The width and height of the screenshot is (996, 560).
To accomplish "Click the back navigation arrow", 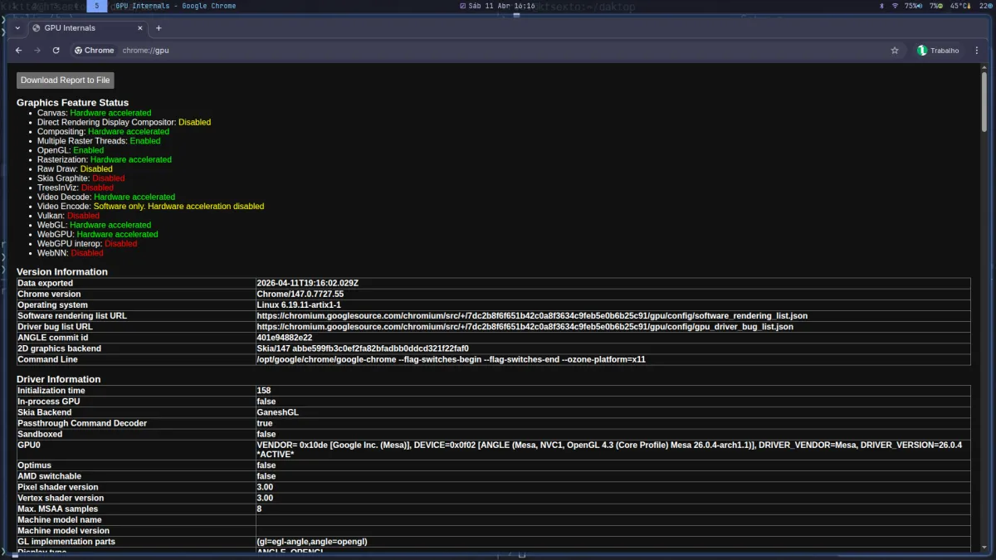I will point(19,51).
